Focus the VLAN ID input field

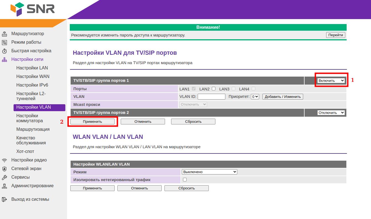[x=212, y=97]
